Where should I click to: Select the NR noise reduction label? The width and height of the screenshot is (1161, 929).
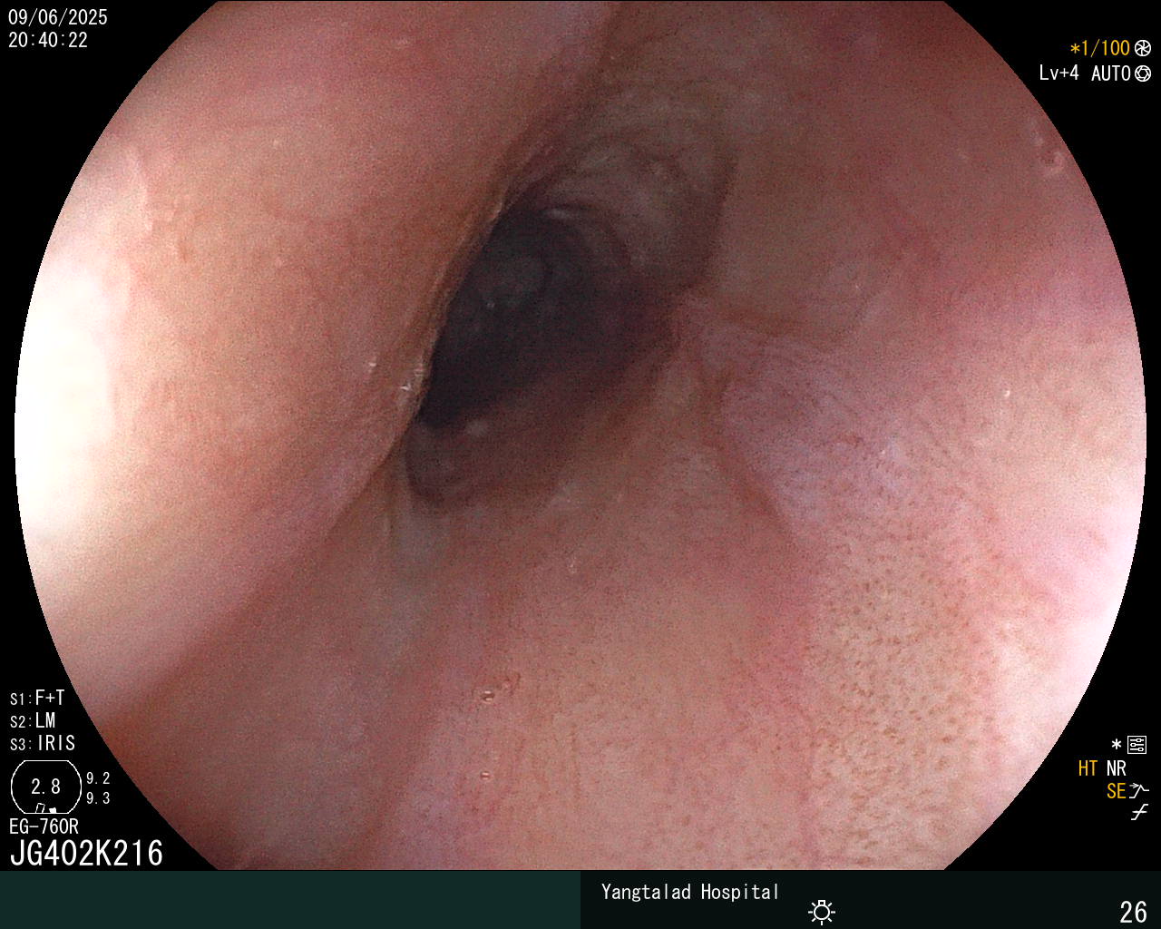tap(1116, 768)
